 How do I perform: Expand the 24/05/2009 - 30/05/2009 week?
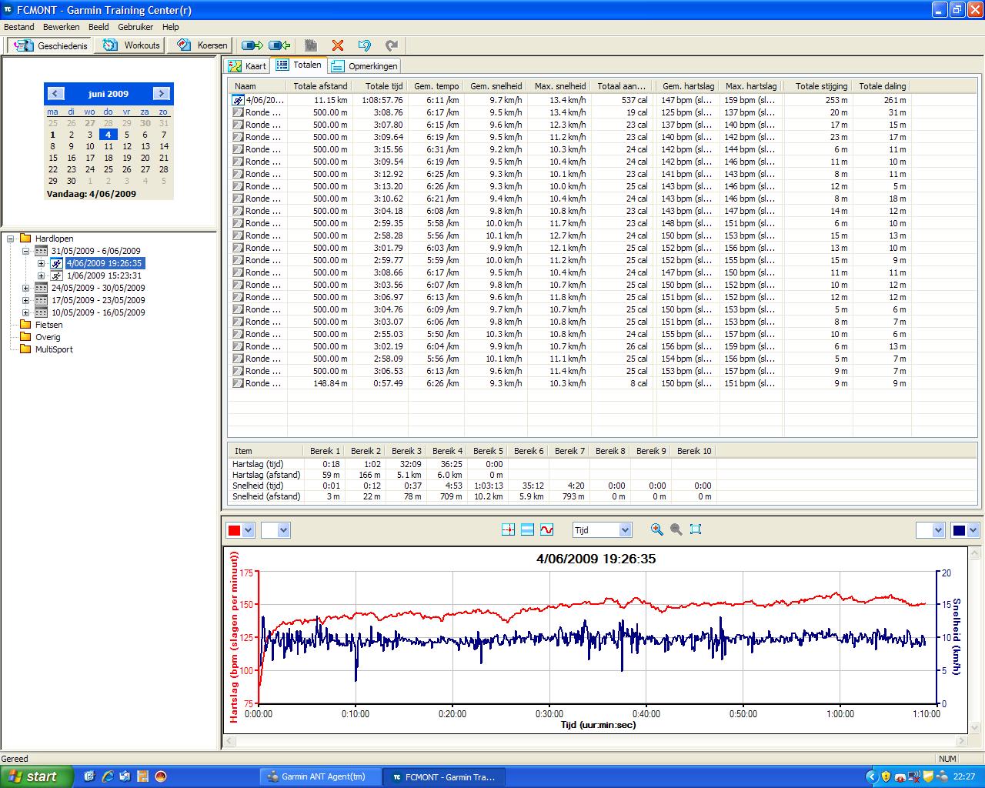[x=25, y=288]
